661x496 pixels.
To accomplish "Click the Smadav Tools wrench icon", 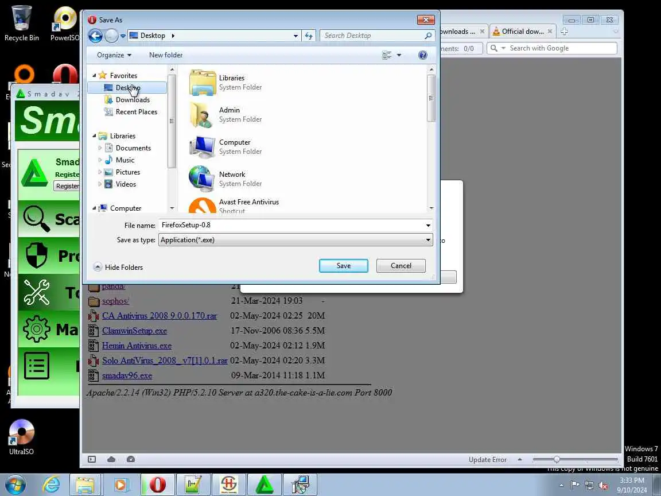I will pyautogui.click(x=36, y=292).
